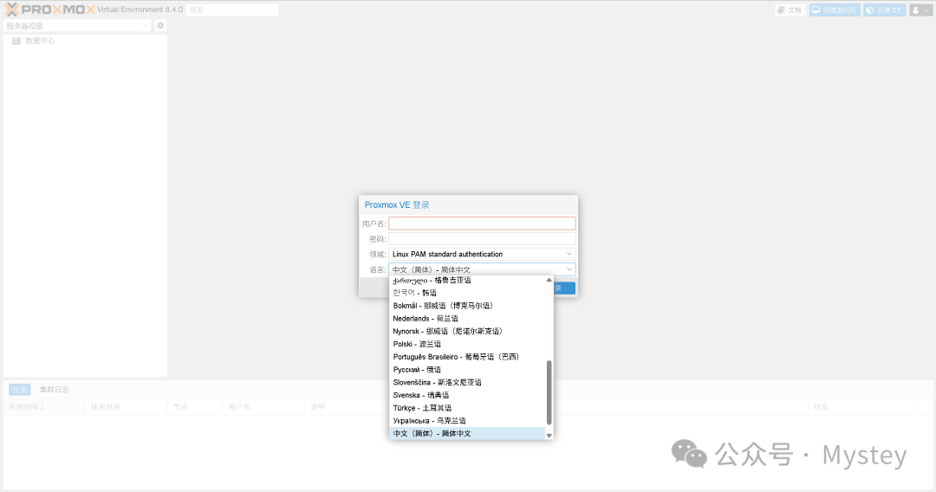Open the 领域 Linux PAM authentication dropdown

[x=482, y=254]
